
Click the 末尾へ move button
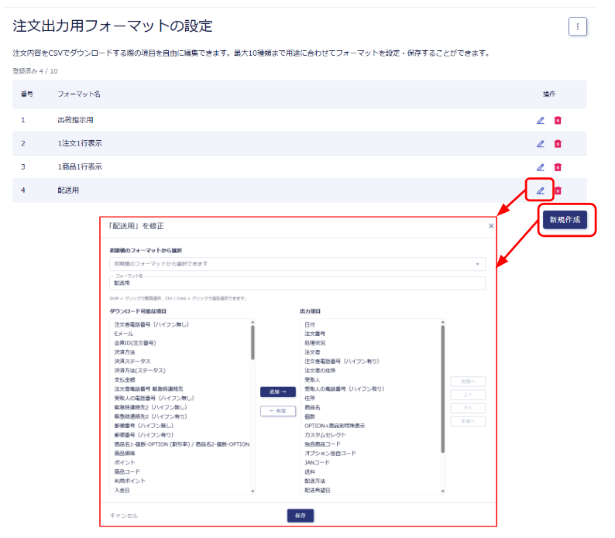[468, 421]
